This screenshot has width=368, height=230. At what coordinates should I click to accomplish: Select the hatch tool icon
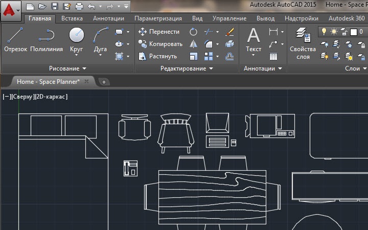(x=119, y=56)
